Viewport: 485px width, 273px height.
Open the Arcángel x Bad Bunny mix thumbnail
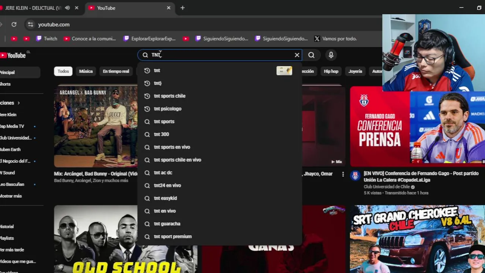pyautogui.click(x=96, y=127)
